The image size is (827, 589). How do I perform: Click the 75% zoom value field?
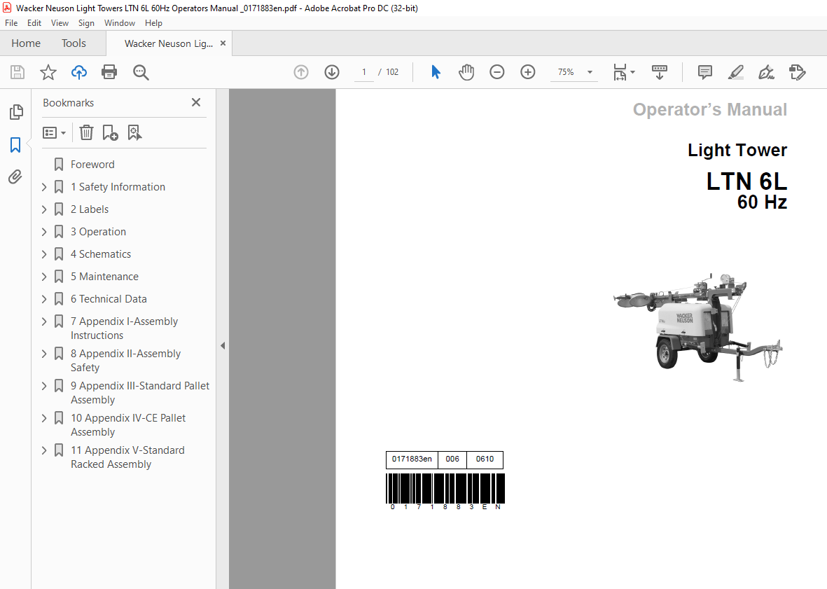(567, 72)
